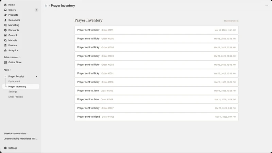The height and width of the screenshot is (153, 272).
Task: Expand the Apps section chevron
Action: [x=10, y=70]
